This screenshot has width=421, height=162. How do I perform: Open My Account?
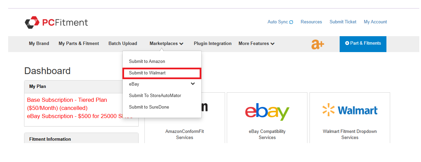click(x=375, y=22)
